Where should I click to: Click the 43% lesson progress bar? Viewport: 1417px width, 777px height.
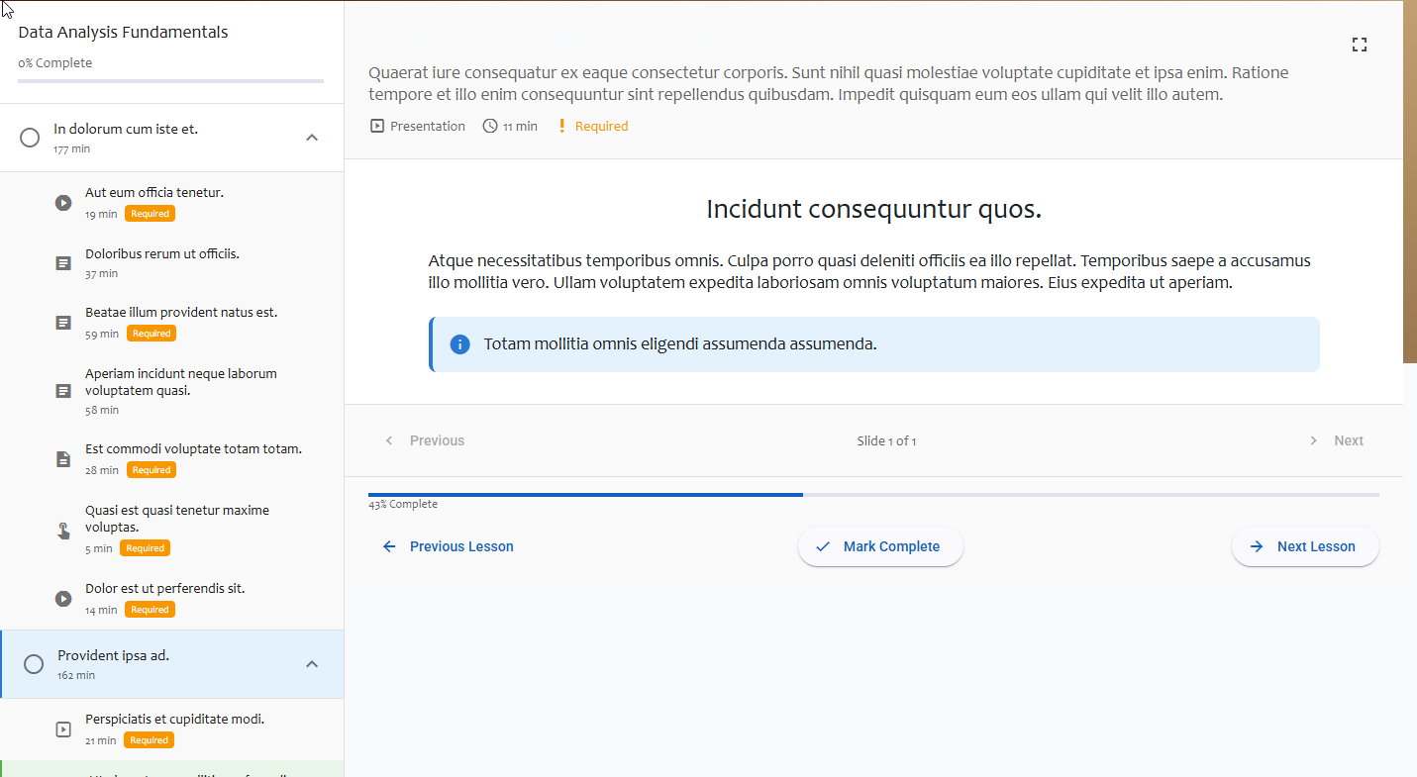coord(872,494)
